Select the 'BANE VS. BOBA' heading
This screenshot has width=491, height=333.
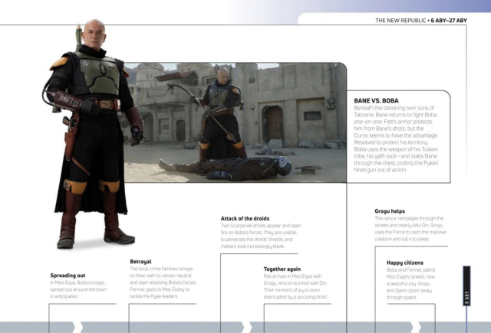click(376, 100)
